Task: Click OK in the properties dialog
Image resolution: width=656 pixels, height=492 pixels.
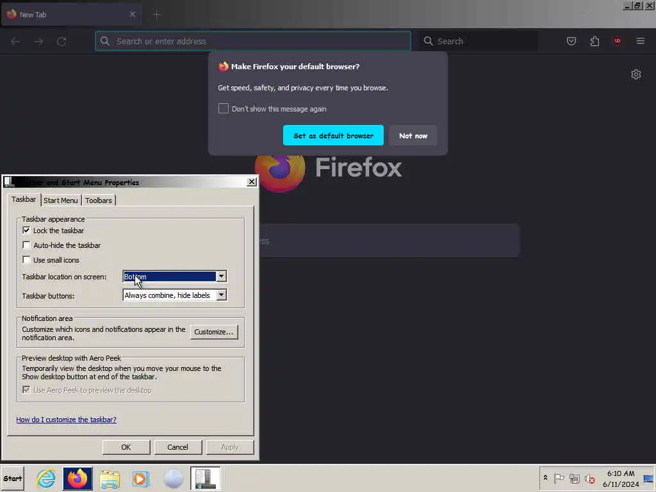Action: click(126, 447)
